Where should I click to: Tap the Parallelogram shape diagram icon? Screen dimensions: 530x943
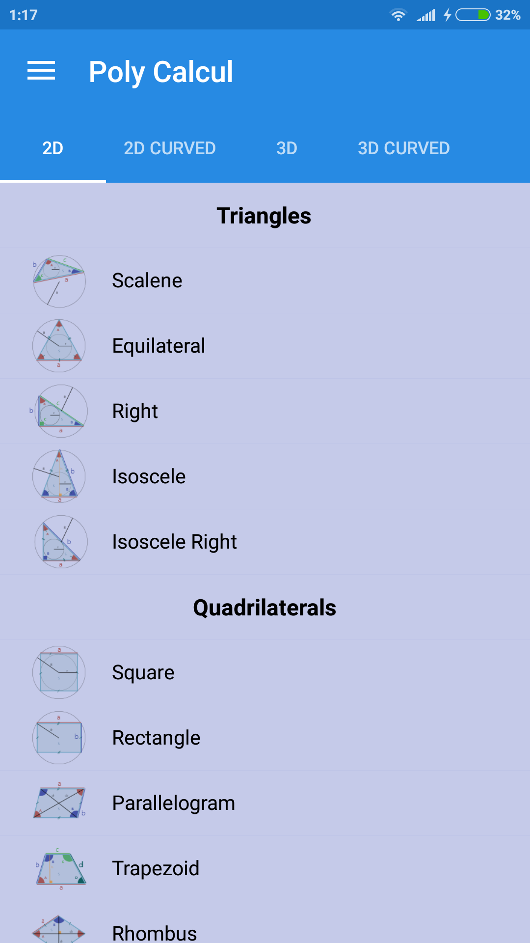(x=59, y=803)
